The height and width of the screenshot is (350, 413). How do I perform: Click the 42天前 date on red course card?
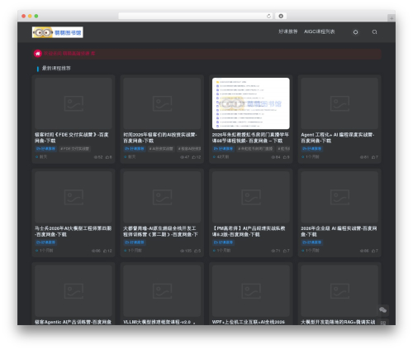223,157
